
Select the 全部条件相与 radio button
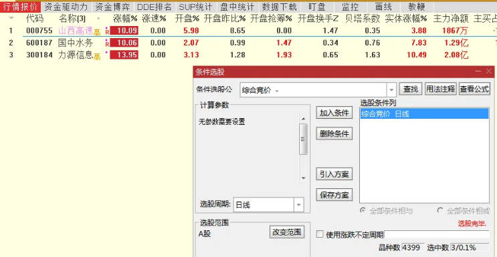pos(363,210)
